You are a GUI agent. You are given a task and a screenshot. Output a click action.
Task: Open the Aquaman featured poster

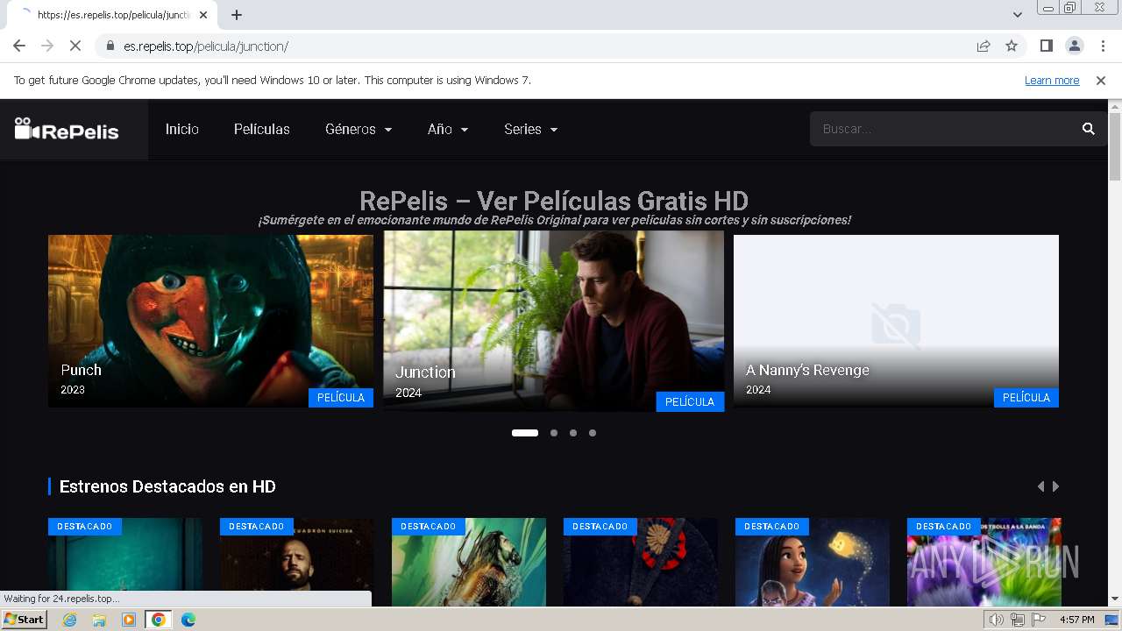(x=469, y=562)
